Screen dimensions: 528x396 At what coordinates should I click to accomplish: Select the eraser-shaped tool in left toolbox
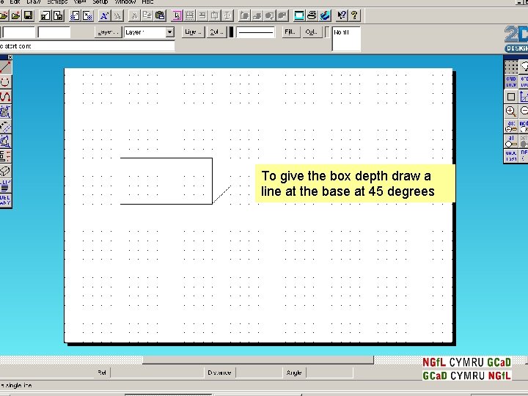pos(5,171)
